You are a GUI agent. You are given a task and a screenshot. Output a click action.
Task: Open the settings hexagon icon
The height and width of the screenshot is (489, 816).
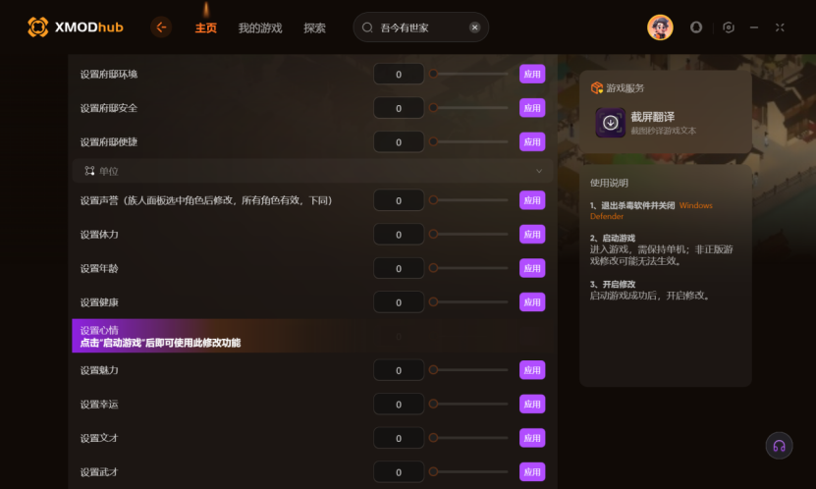pos(729,27)
